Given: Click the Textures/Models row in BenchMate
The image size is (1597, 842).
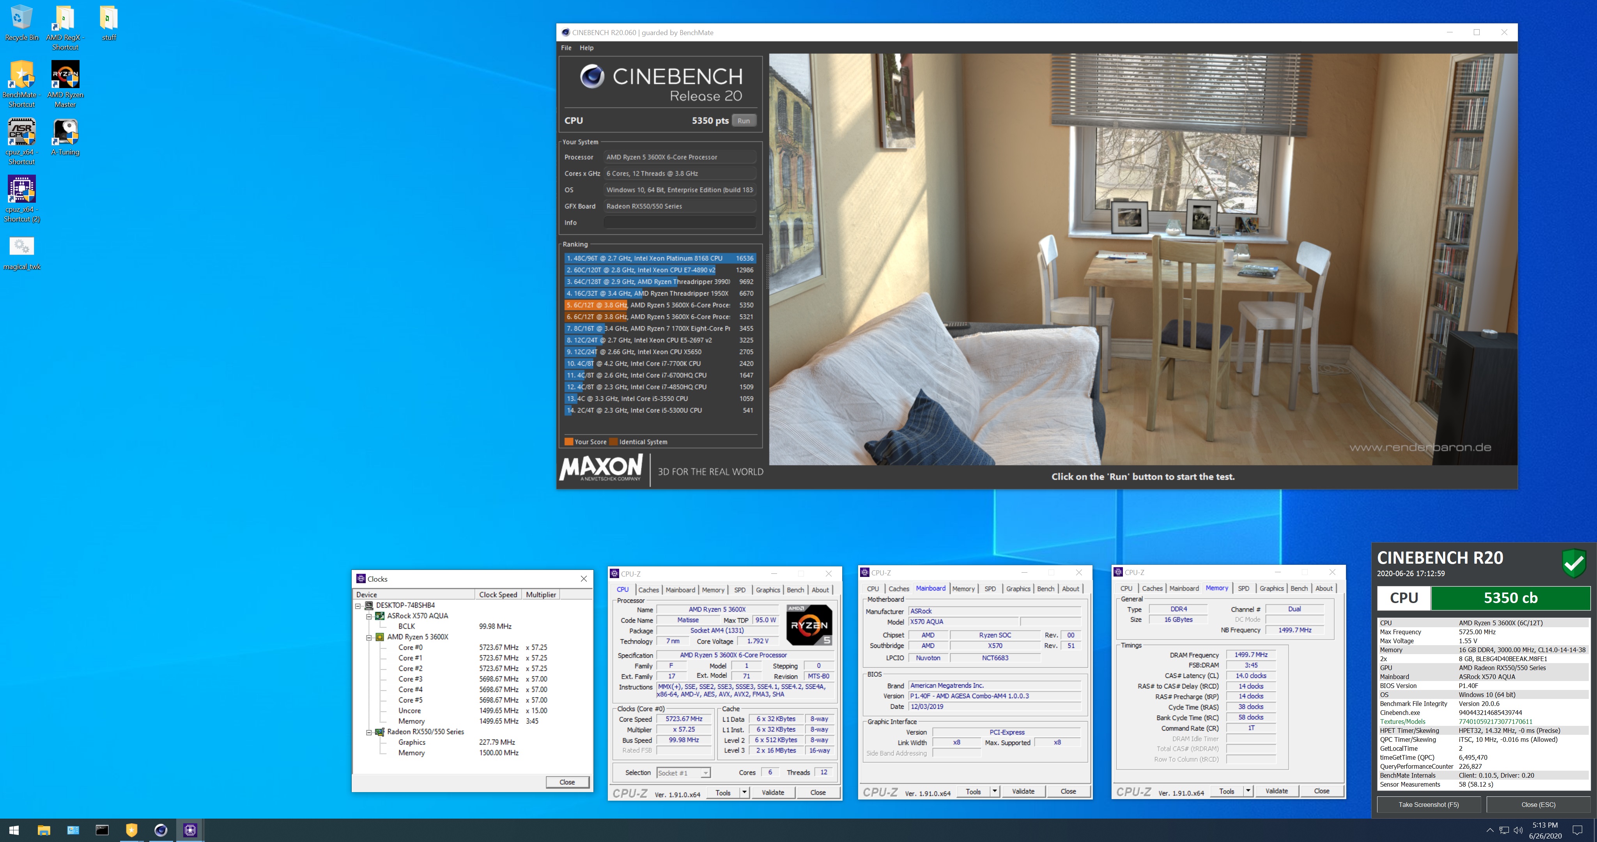Looking at the screenshot, I should click(1484, 722).
